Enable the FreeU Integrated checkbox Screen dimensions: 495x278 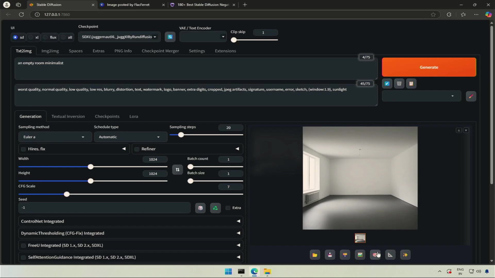pos(23,246)
